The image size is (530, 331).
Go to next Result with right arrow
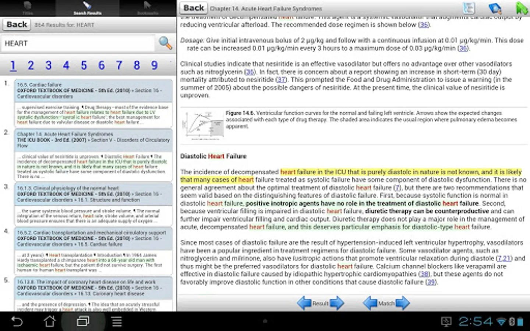pos(337,303)
